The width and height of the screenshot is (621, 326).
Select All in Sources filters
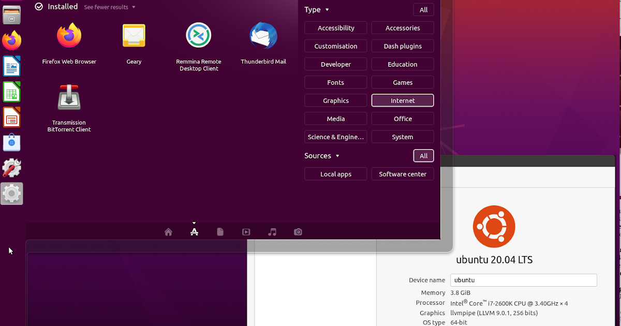[x=423, y=156]
